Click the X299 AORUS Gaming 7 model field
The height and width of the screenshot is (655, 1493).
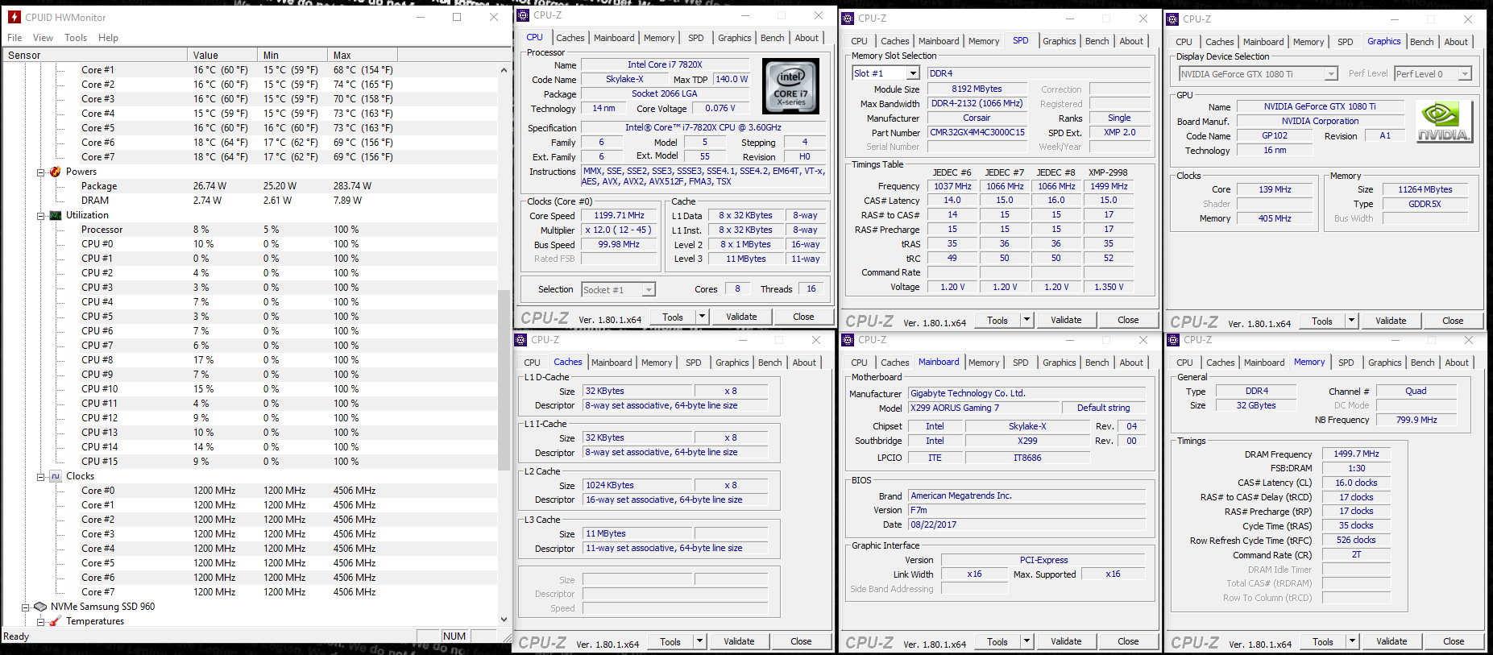point(983,408)
